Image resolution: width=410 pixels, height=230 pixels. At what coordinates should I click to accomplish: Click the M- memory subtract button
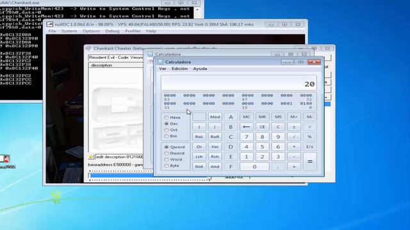click(x=309, y=117)
